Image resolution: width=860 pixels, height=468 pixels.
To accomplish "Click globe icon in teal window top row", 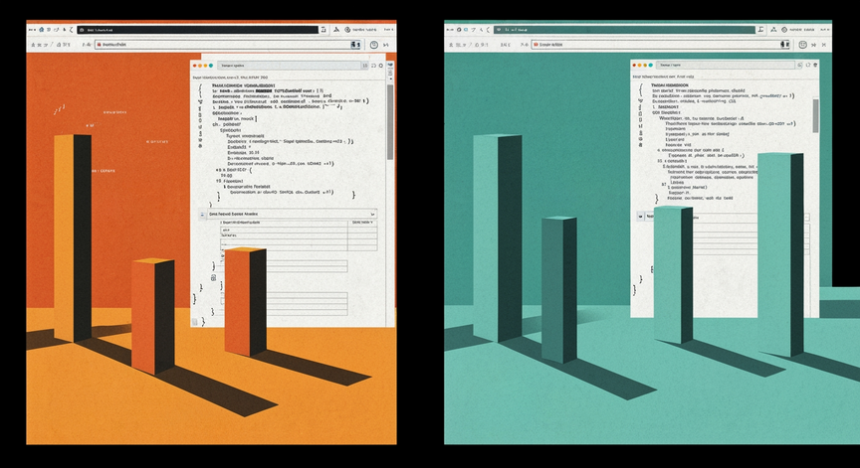I will pyautogui.click(x=784, y=30).
